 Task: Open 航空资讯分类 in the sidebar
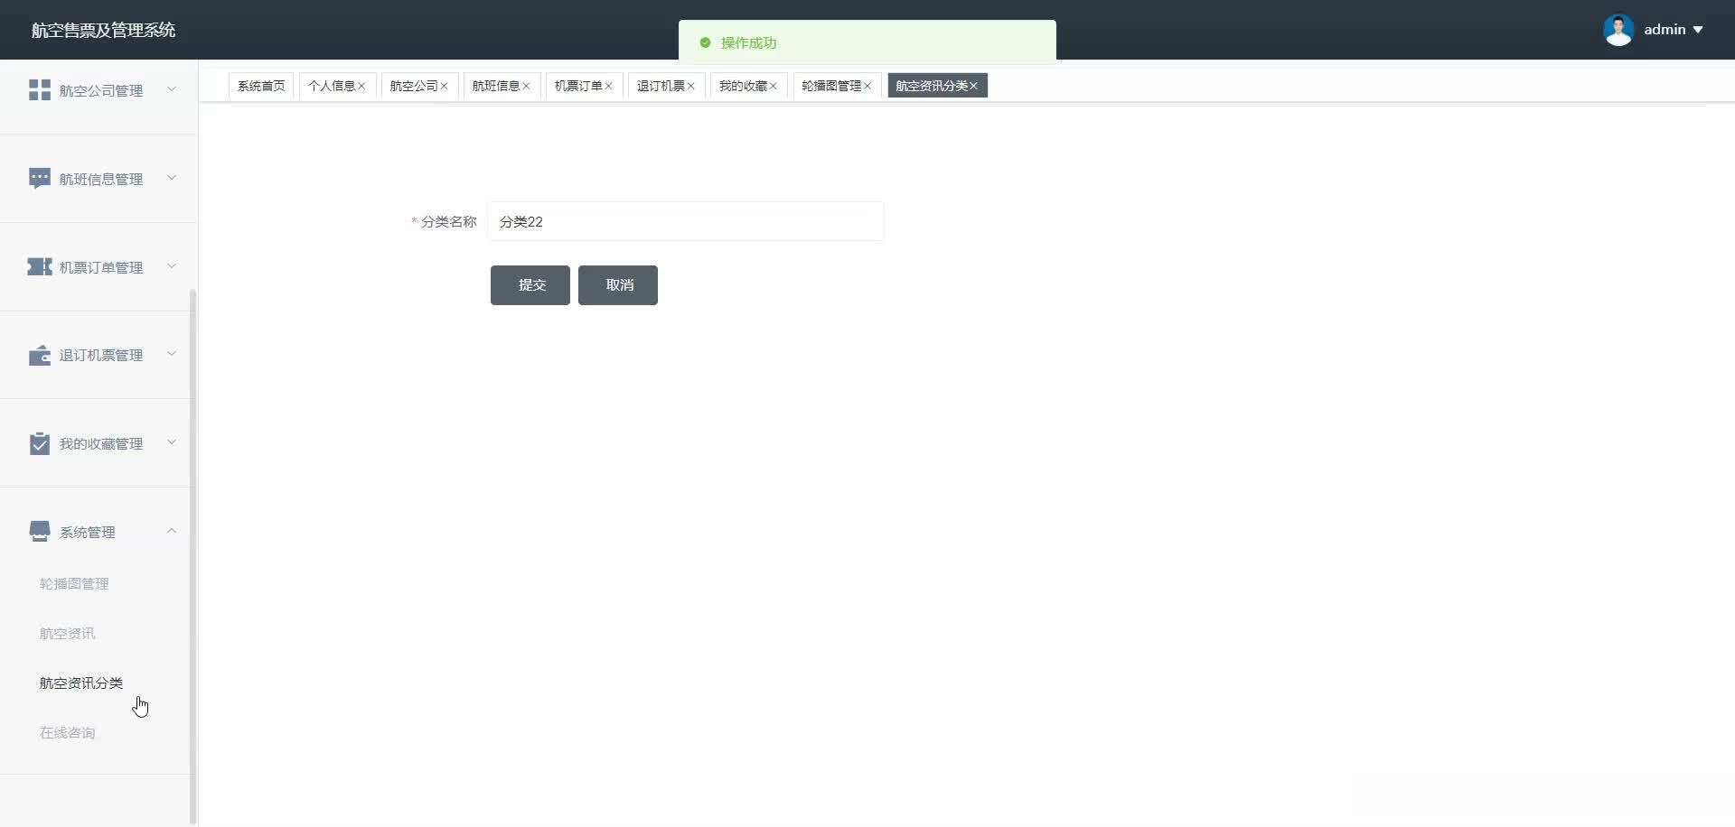(81, 683)
